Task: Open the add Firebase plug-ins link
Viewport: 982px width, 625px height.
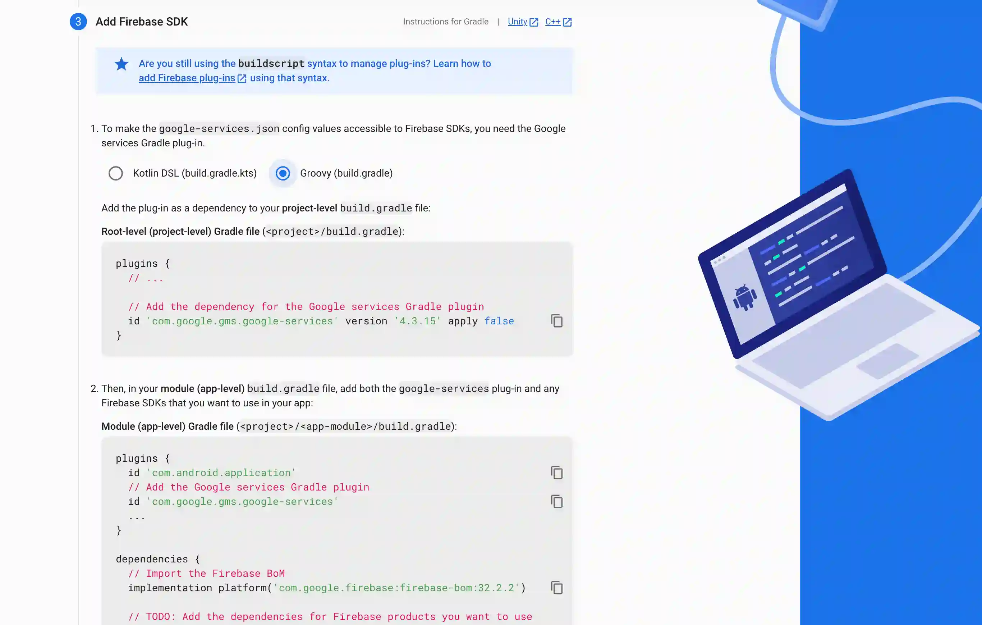Action: click(x=187, y=78)
